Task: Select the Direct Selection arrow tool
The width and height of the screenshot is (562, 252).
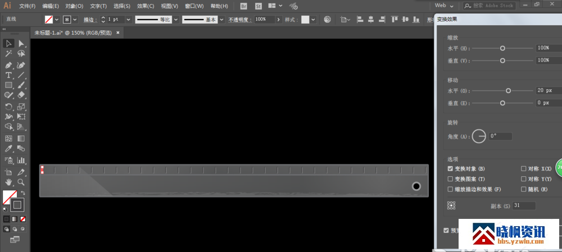Action: (21, 43)
